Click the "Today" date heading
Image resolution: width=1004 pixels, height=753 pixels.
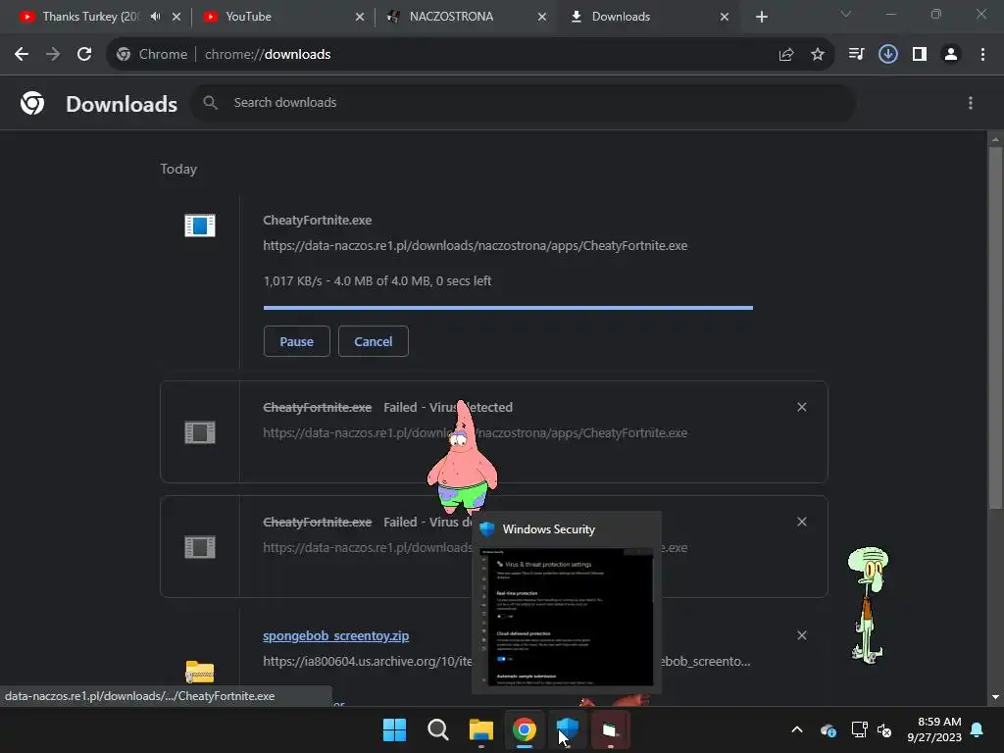click(178, 169)
